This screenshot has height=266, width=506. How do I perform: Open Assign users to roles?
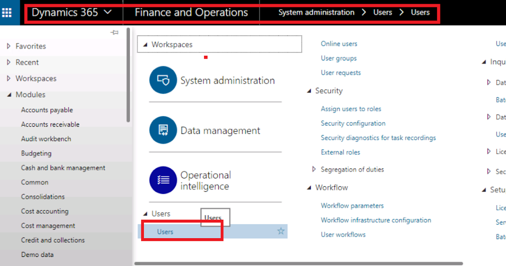point(351,109)
